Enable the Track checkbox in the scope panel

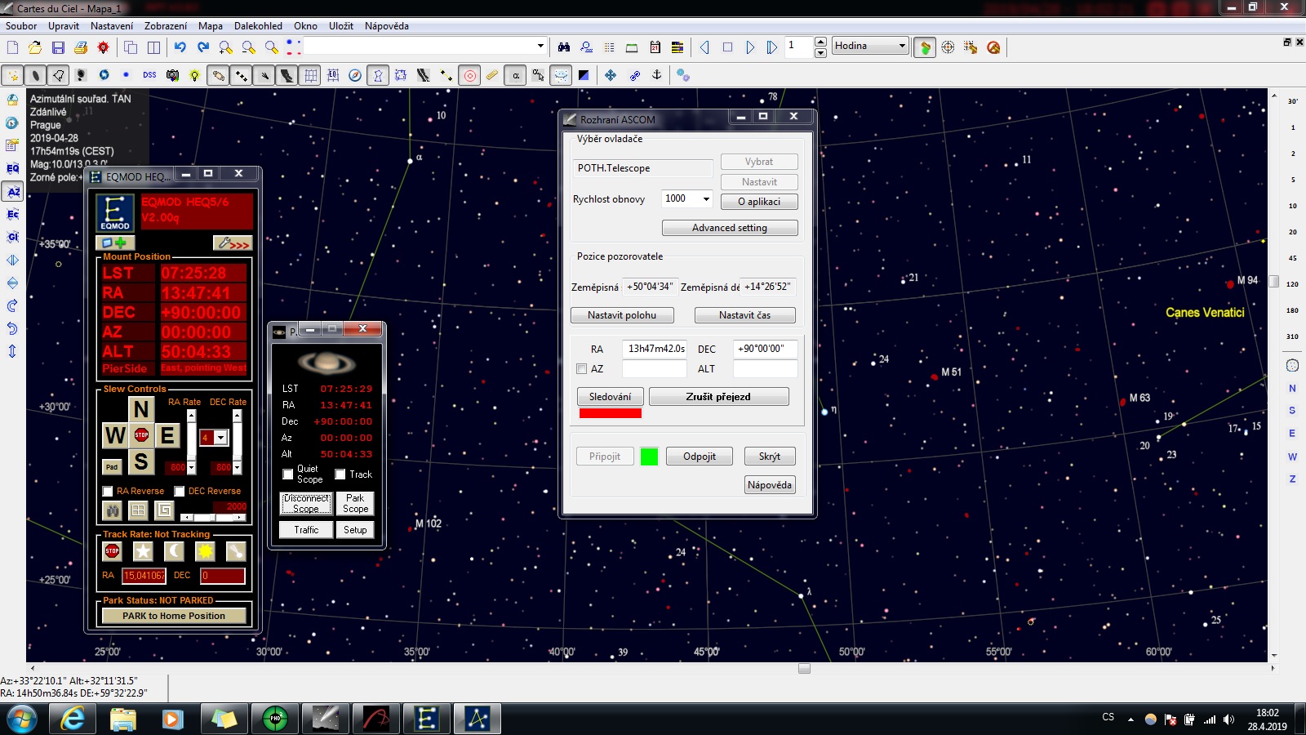tap(340, 474)
